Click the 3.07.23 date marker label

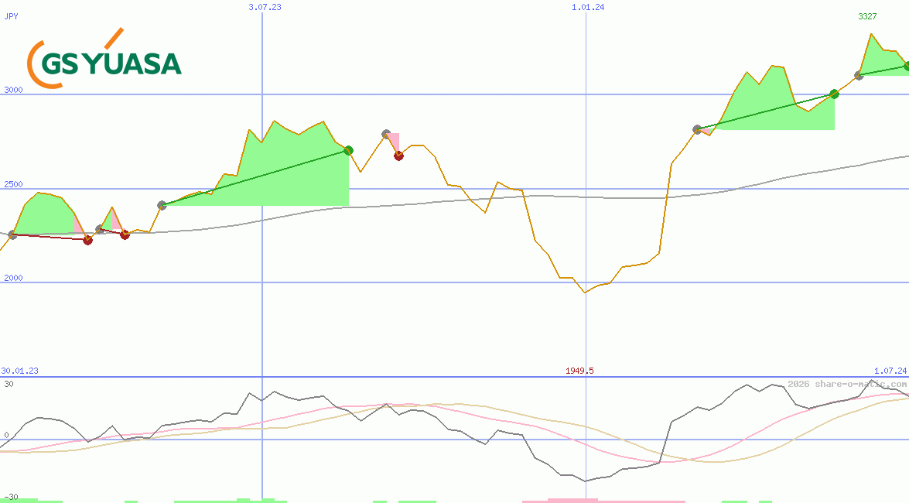pyautogui.click(x=265, y=7)
